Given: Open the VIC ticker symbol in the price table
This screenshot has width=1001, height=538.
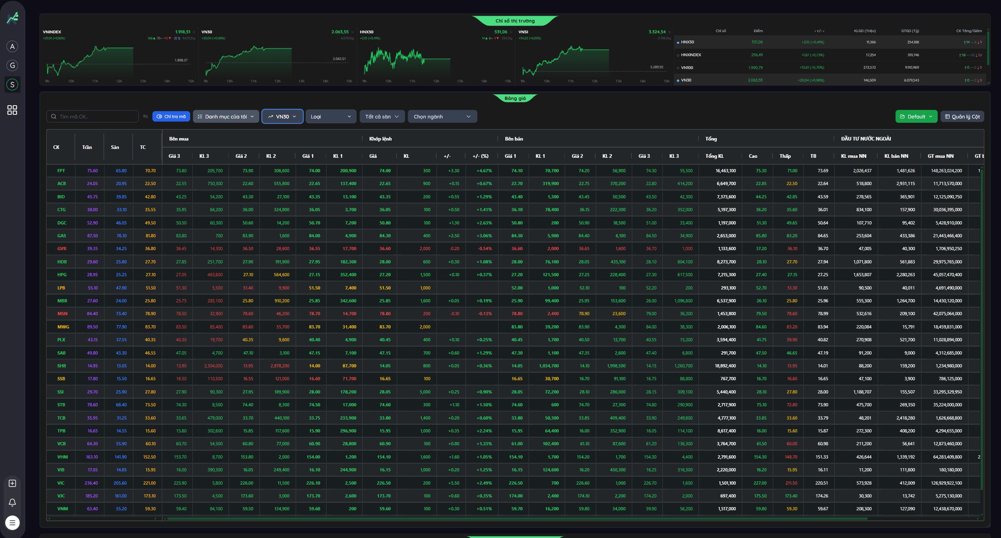Looking at the screenshot, I should click(61, 483).
